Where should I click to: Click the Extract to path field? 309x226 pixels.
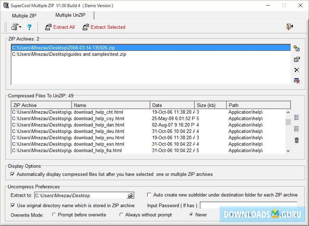(81, 195)
